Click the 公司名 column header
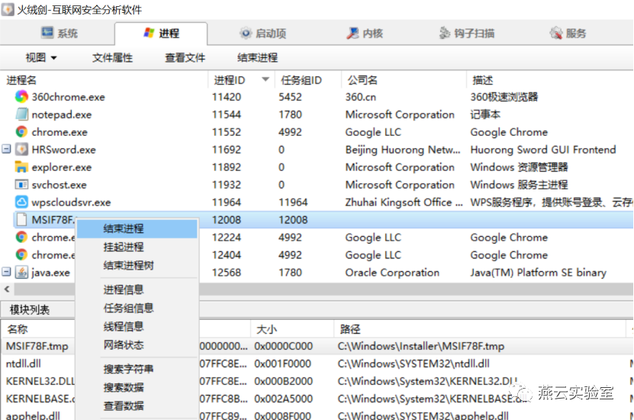 click(x=404, y=80)
